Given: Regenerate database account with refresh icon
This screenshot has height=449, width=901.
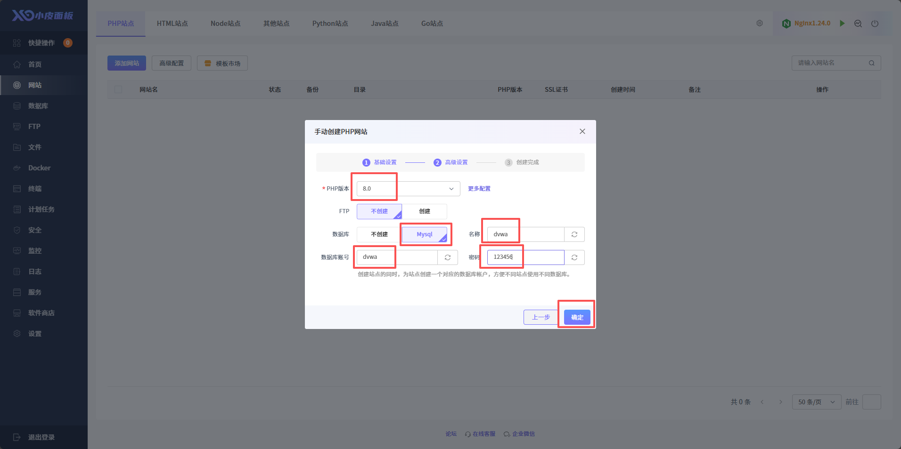Looking at the screenshot, I should click(447, 257).
